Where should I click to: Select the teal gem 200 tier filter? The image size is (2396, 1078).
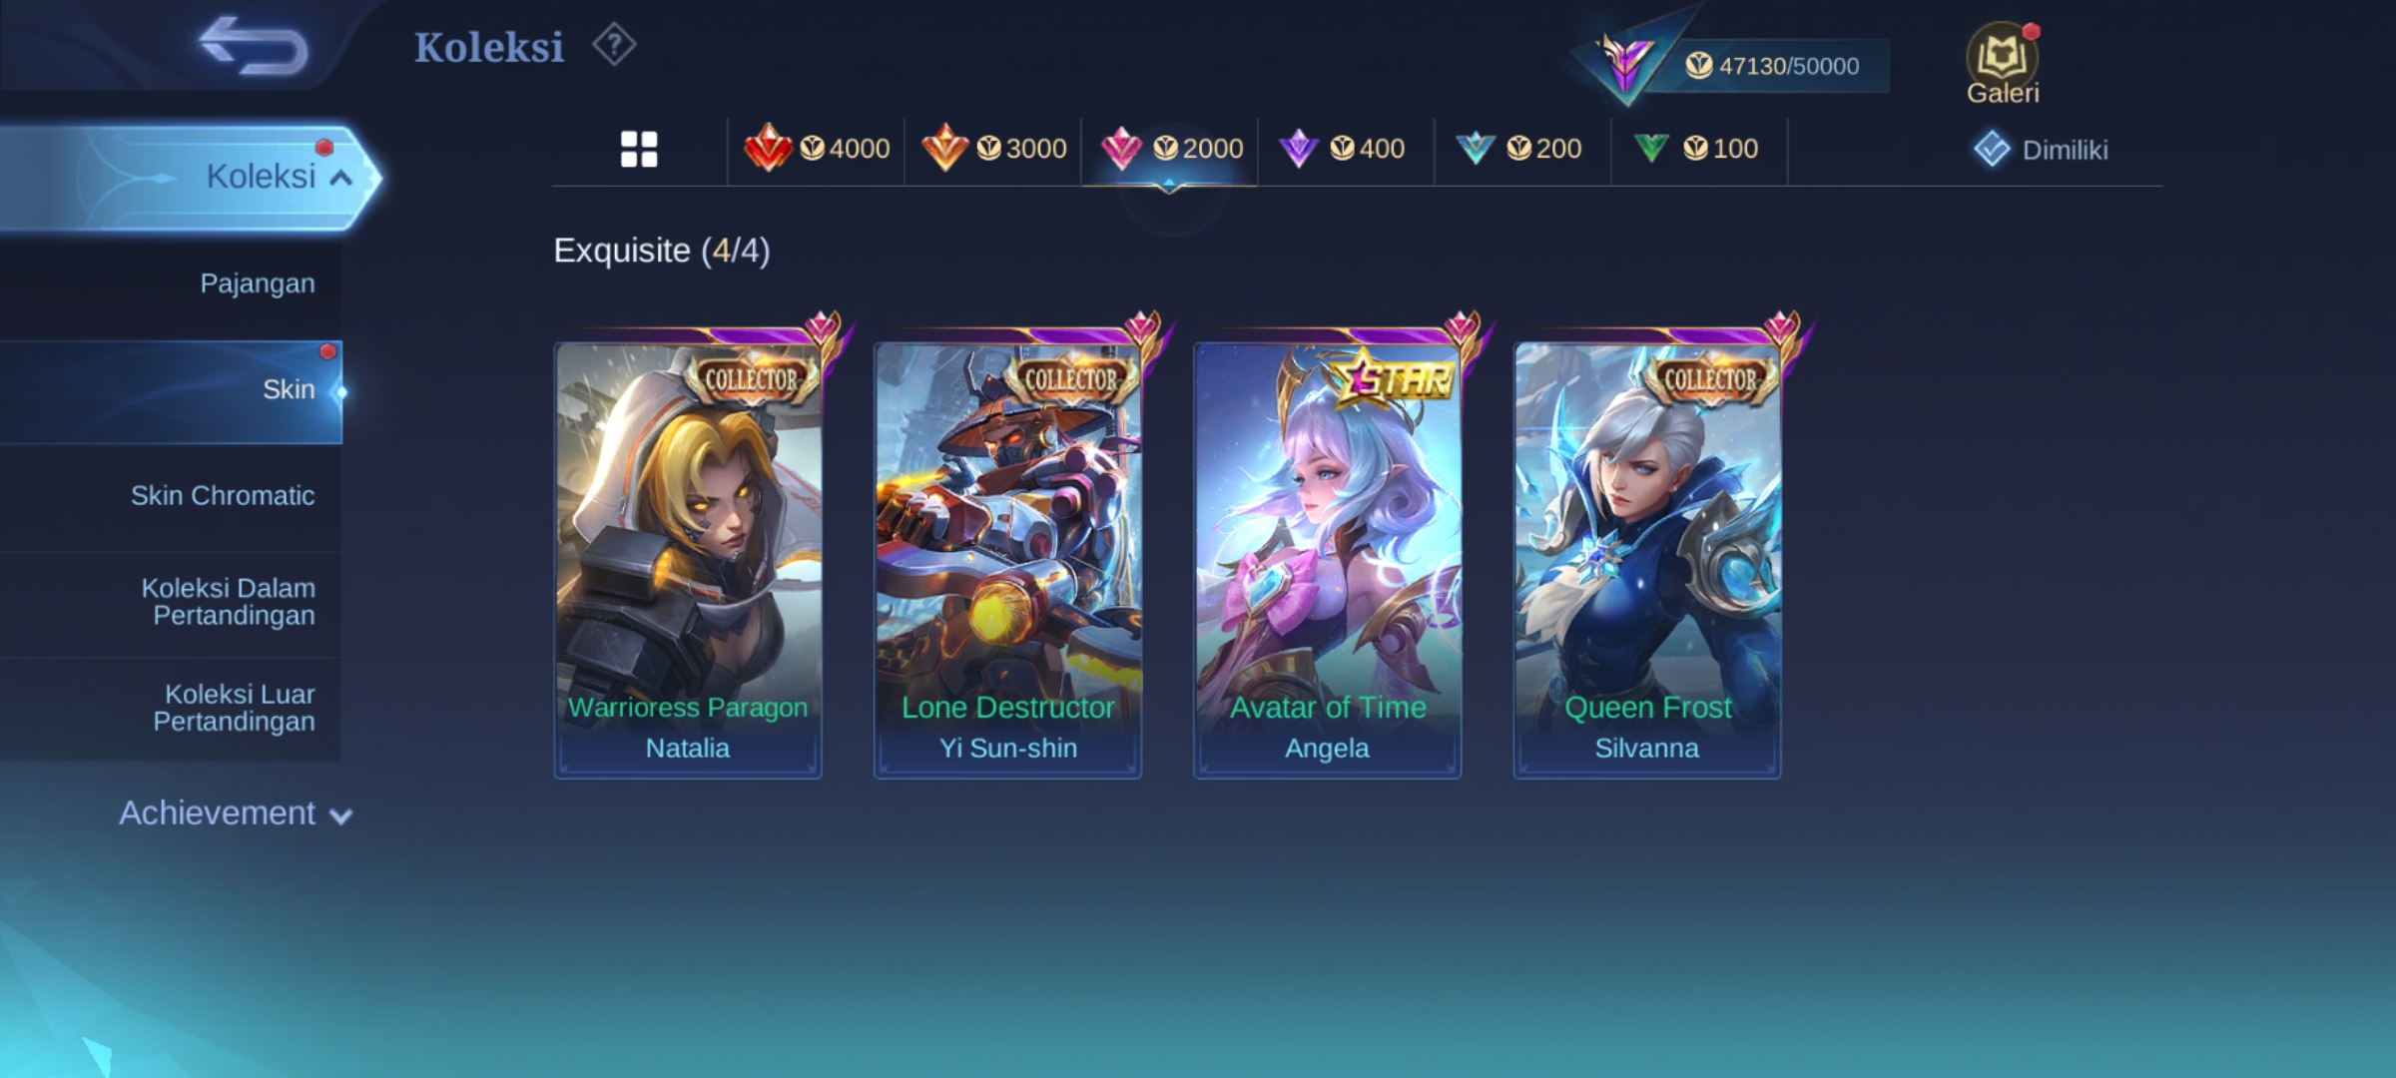click(1521, 149)
